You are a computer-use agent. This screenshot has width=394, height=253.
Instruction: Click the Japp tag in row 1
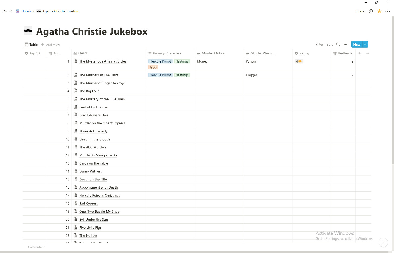pyautogui.click(x=153, y=67)
